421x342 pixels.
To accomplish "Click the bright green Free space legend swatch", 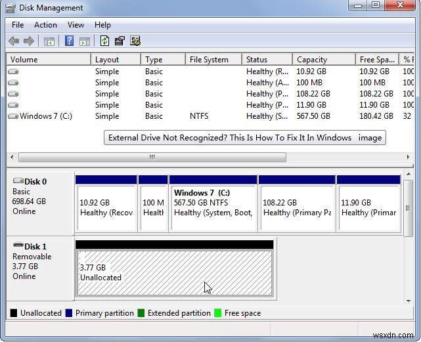I will [218, 313].
